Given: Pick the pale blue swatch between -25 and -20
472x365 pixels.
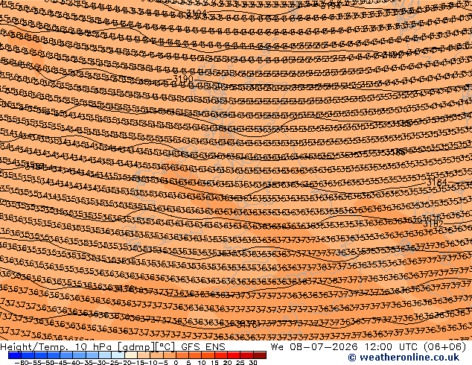Looking at the screenshot, I should pyautogui.click(x=118, y=355).
